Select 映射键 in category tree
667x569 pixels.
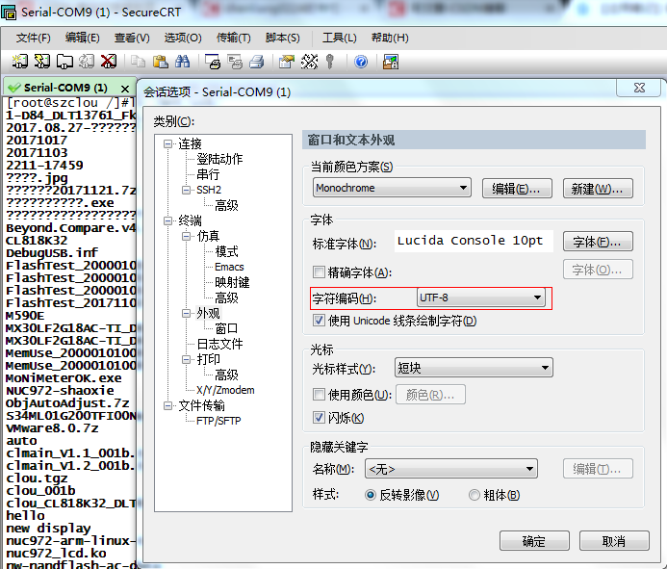(232, 282)
